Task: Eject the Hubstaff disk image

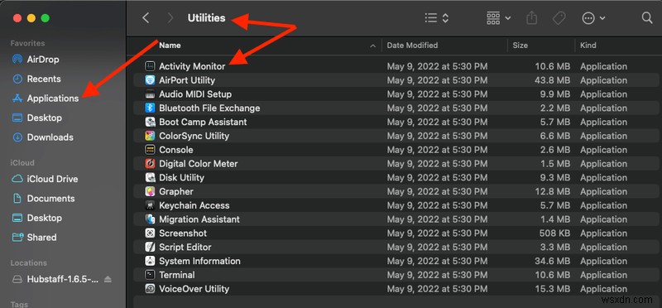Action: coord(108,279)
